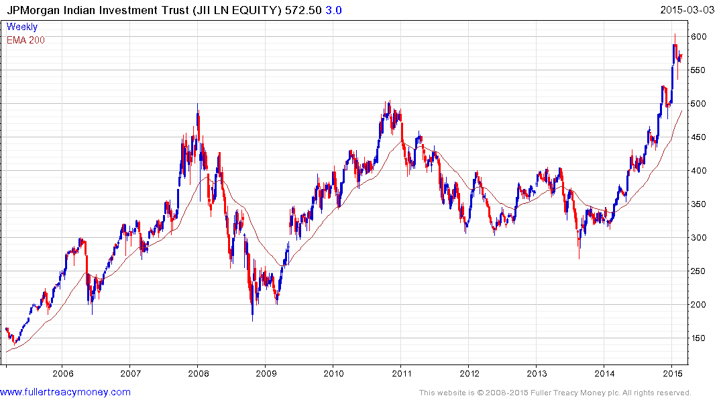Open the www.fullertreacymoney.com link
Viewport: 721px width, 402px height.
pyautogui.click(x=65, y=392)
